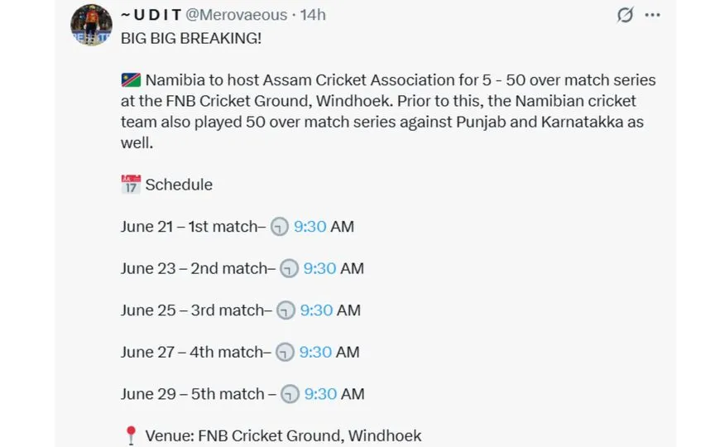
Task: Click the 14h timestamp link
Action: [313, 15]
